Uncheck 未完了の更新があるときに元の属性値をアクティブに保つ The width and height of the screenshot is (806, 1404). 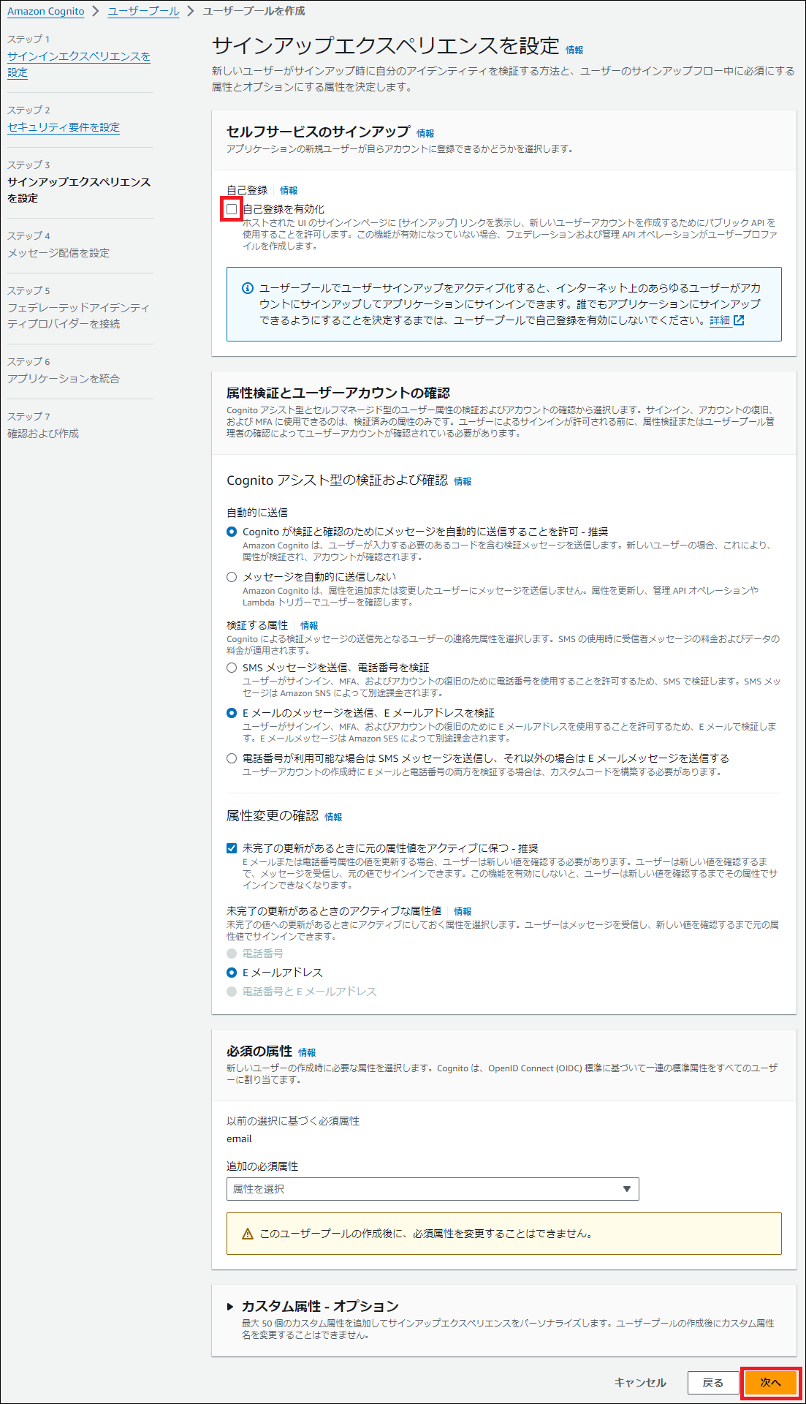click(232, 848)
